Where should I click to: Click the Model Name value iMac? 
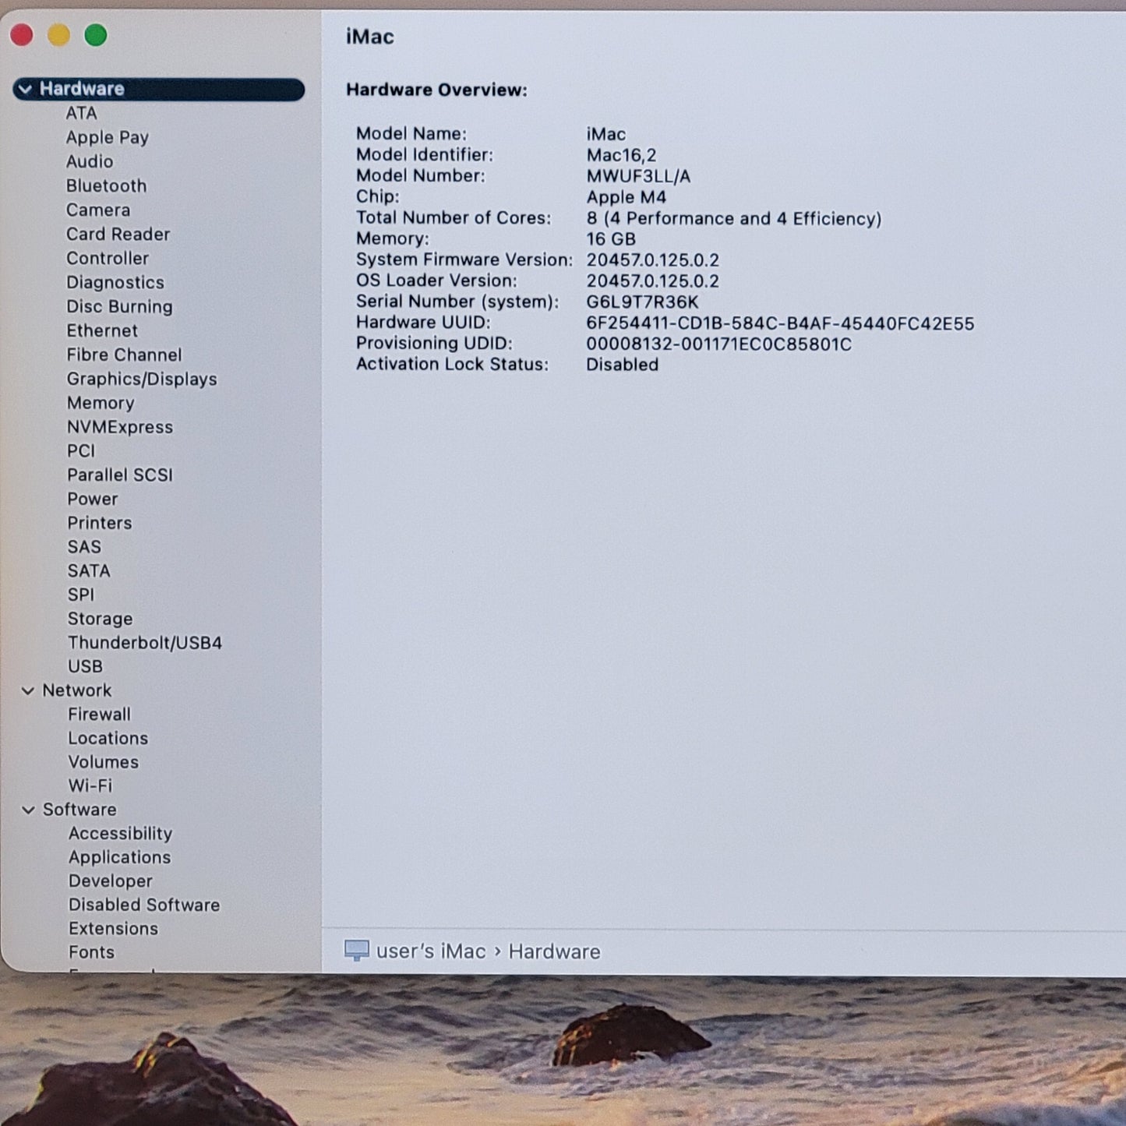[x=605, y=134]
